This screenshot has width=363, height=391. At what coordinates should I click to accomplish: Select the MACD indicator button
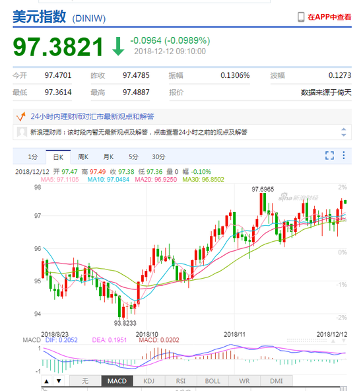tap(117, 381)
